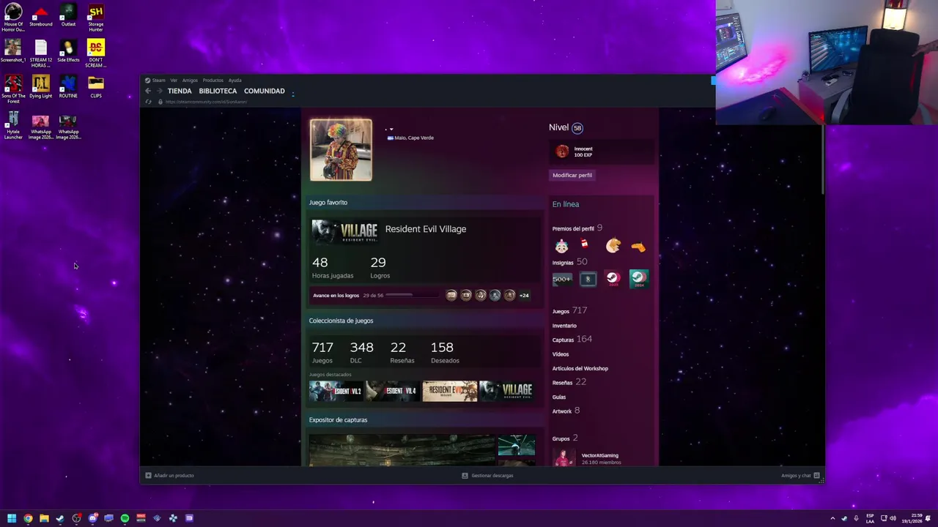Click Steam's forward navigation arrow

pyautogui.click(x=159, y=91)
